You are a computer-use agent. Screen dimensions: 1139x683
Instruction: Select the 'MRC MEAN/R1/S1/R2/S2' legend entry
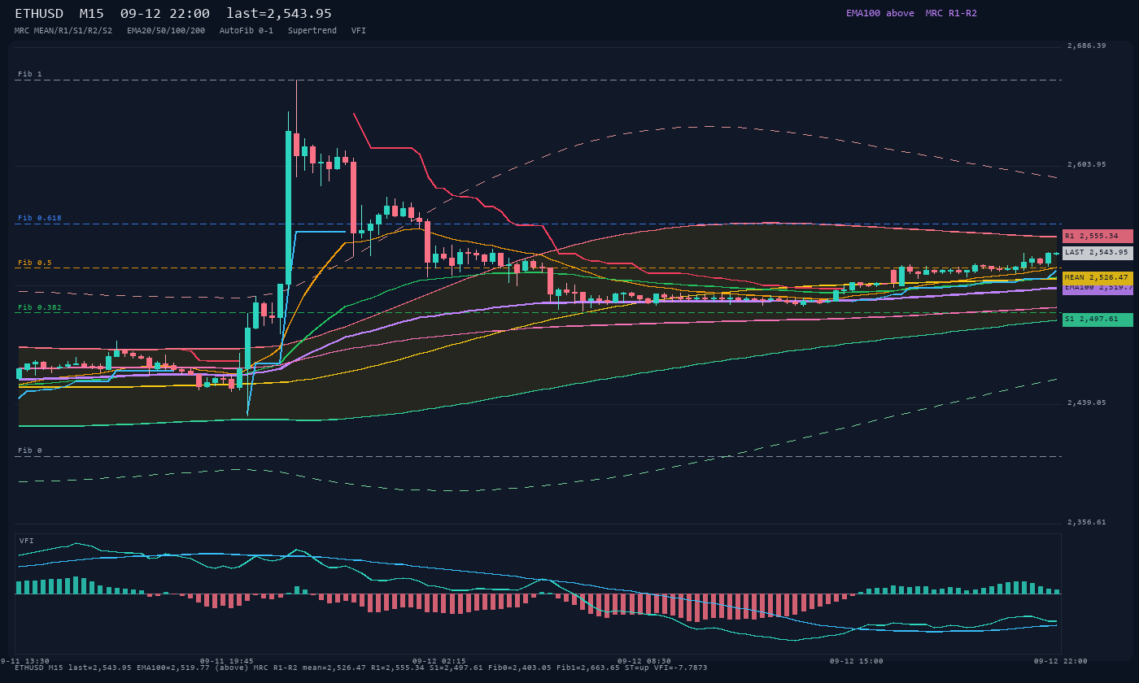[63, 30]
